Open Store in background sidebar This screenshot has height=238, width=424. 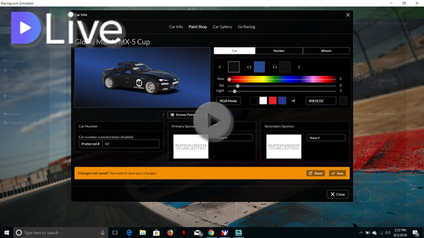[x=11, y=70]
